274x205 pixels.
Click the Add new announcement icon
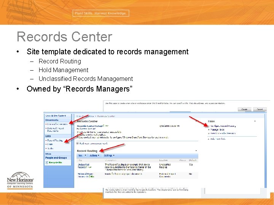click(77, 143)
